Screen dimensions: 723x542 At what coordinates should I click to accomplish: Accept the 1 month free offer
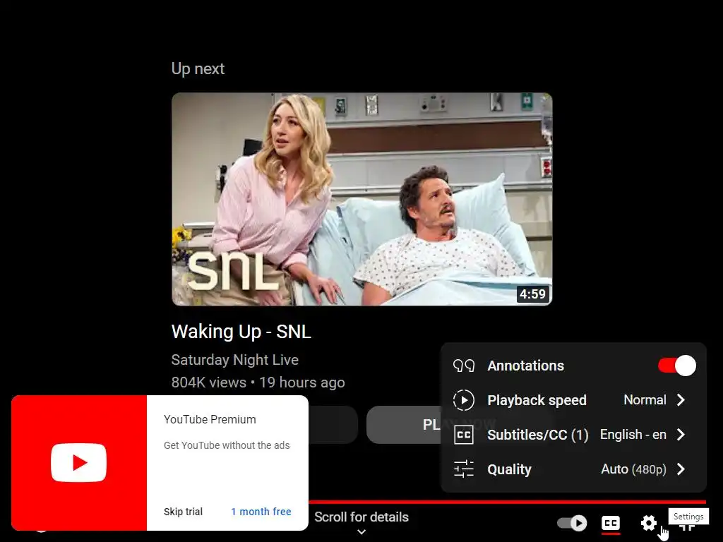(x=261, y=512)
